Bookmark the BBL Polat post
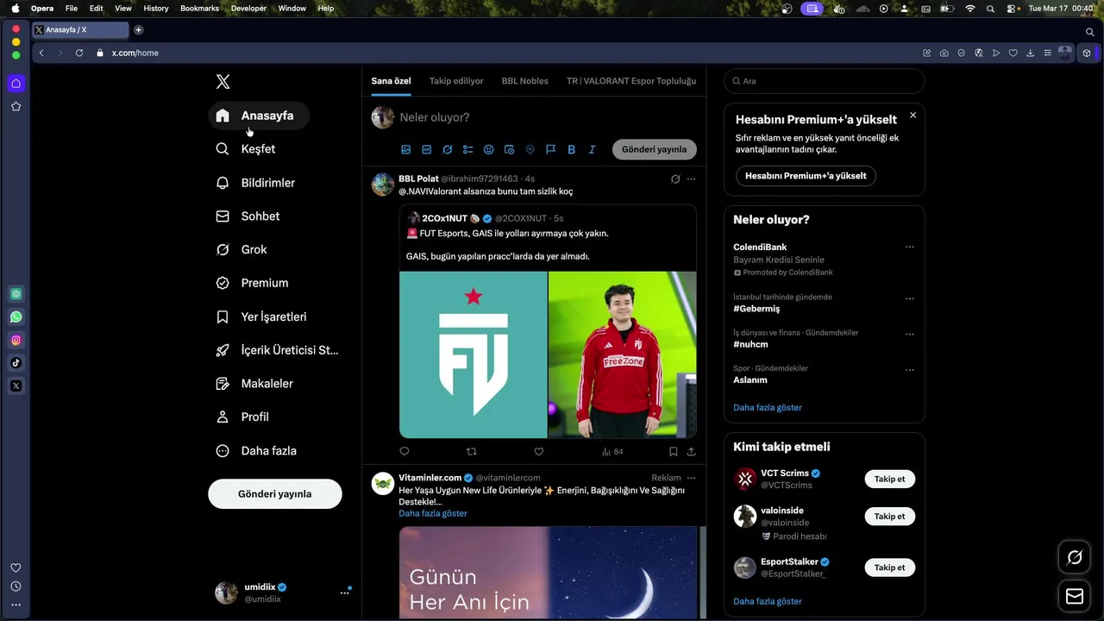This screenshot has width=1104, height=621. click(x=674, y=451)
